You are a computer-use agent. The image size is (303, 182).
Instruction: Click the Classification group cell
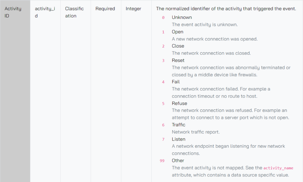coord(74,12)
